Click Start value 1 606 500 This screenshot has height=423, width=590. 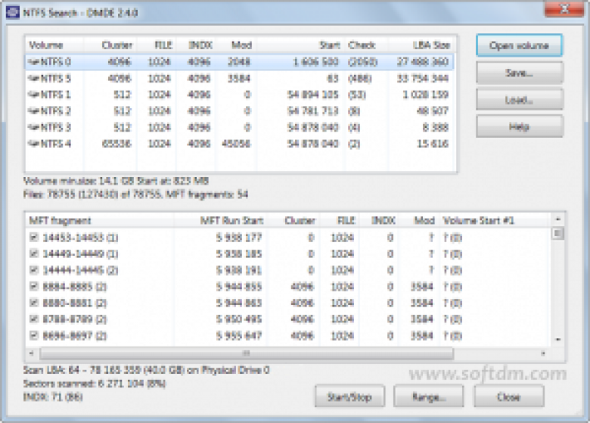pos(315,62)
